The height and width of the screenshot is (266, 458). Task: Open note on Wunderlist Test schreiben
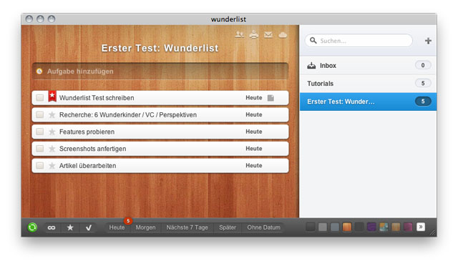(x=271, y=98)
